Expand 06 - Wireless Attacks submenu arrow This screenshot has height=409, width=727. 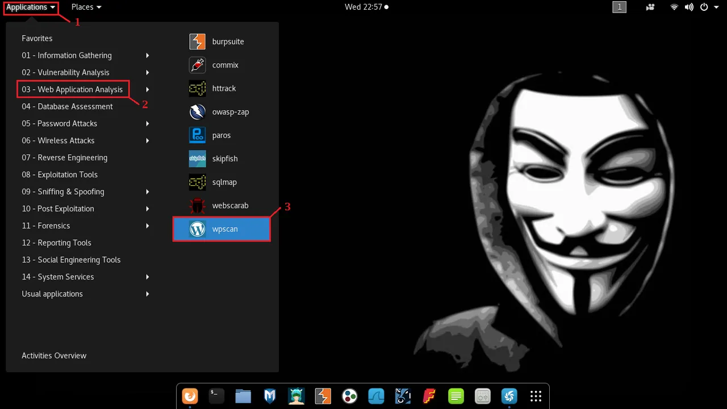pos(148,140)
